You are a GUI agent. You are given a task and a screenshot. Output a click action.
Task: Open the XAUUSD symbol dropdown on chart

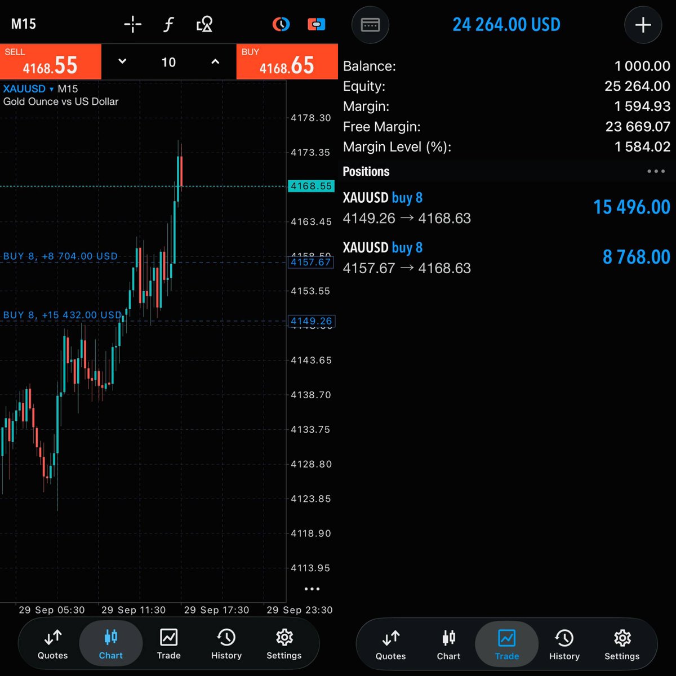28,89
